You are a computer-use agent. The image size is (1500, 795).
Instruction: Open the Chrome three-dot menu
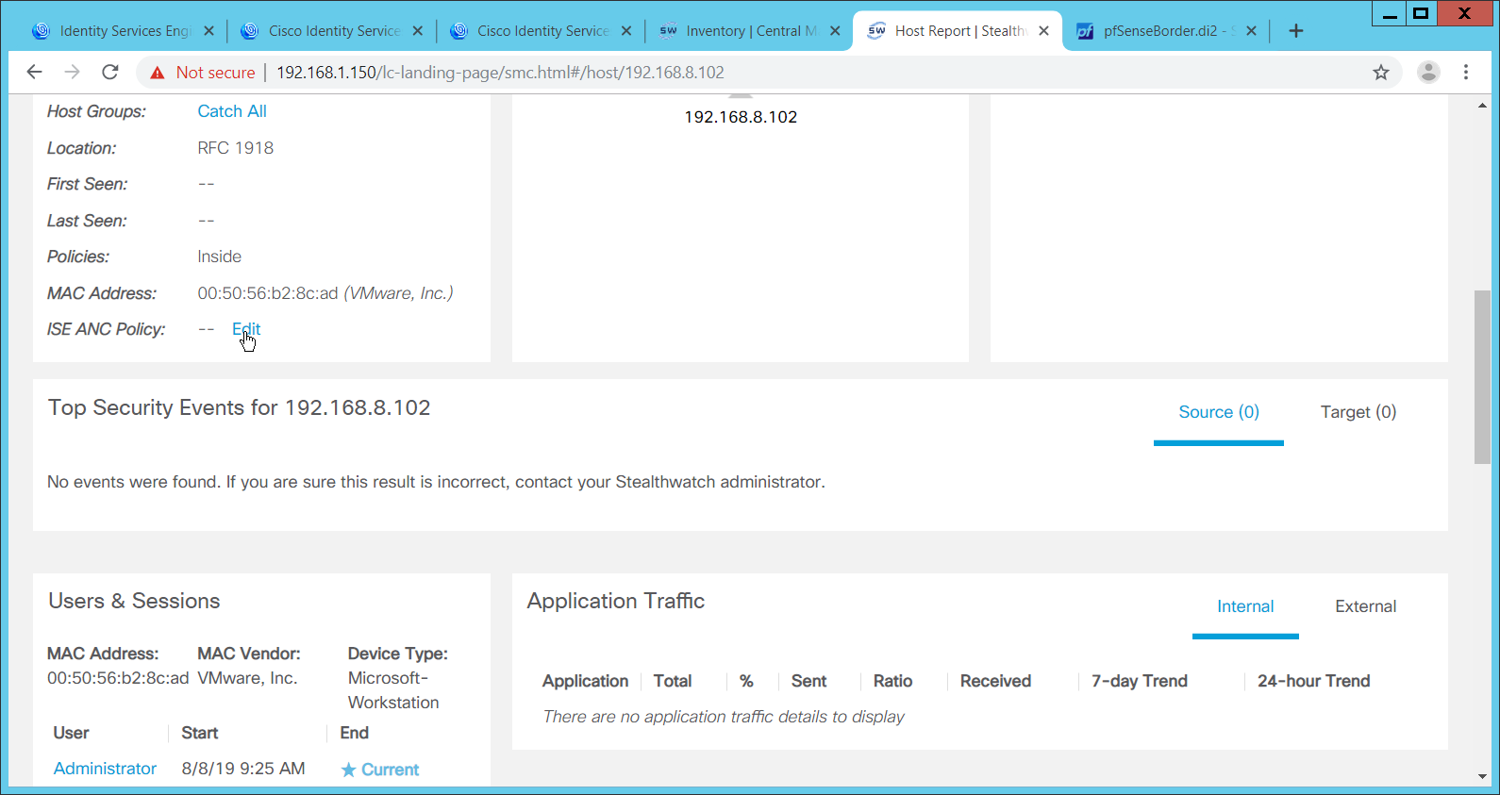(1466, 73)
